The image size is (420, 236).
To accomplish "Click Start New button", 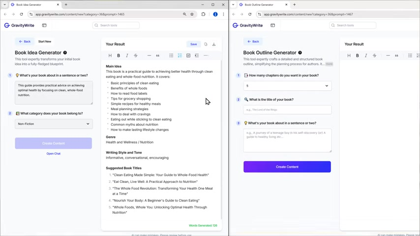I will [x=44, y=41].
